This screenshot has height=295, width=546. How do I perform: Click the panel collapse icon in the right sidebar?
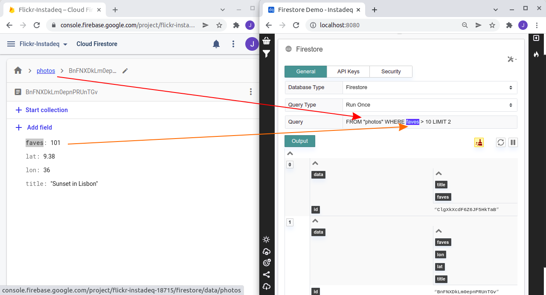(536, 38)
